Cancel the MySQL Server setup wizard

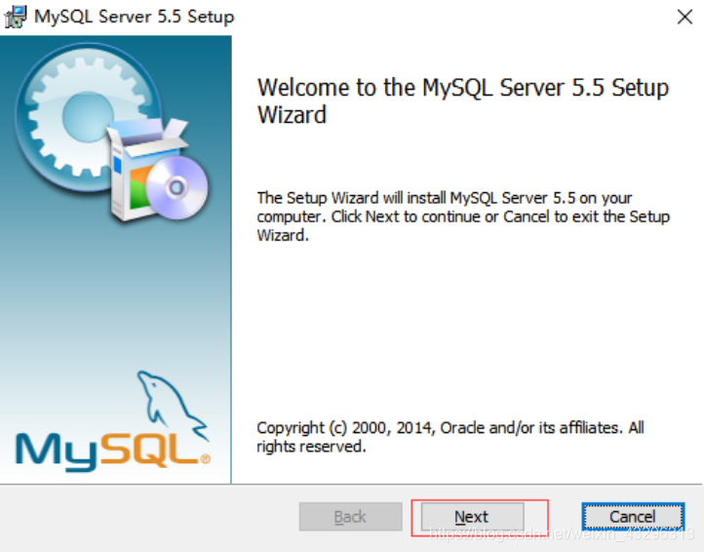[x=633, y=517]
